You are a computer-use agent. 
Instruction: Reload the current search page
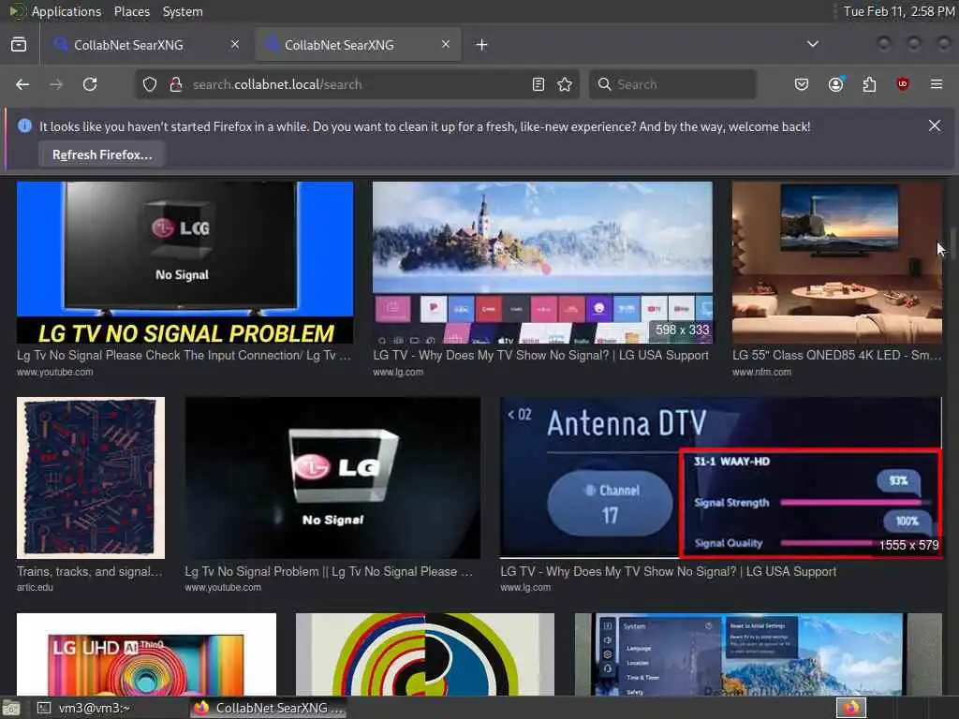coord(90,84)
